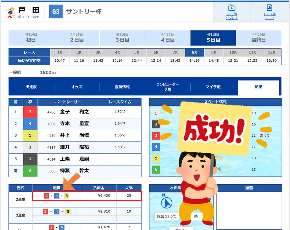The height and width of the screenshot is (230, 290).
Task: Open the オッズ tab
Action: 77,87
